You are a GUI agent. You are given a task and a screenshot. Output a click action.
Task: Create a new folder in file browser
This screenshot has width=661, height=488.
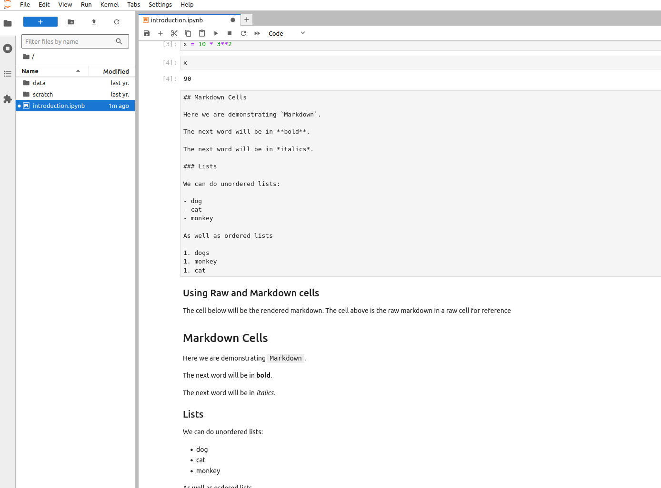pyautogui.click(x=71, y=22)
